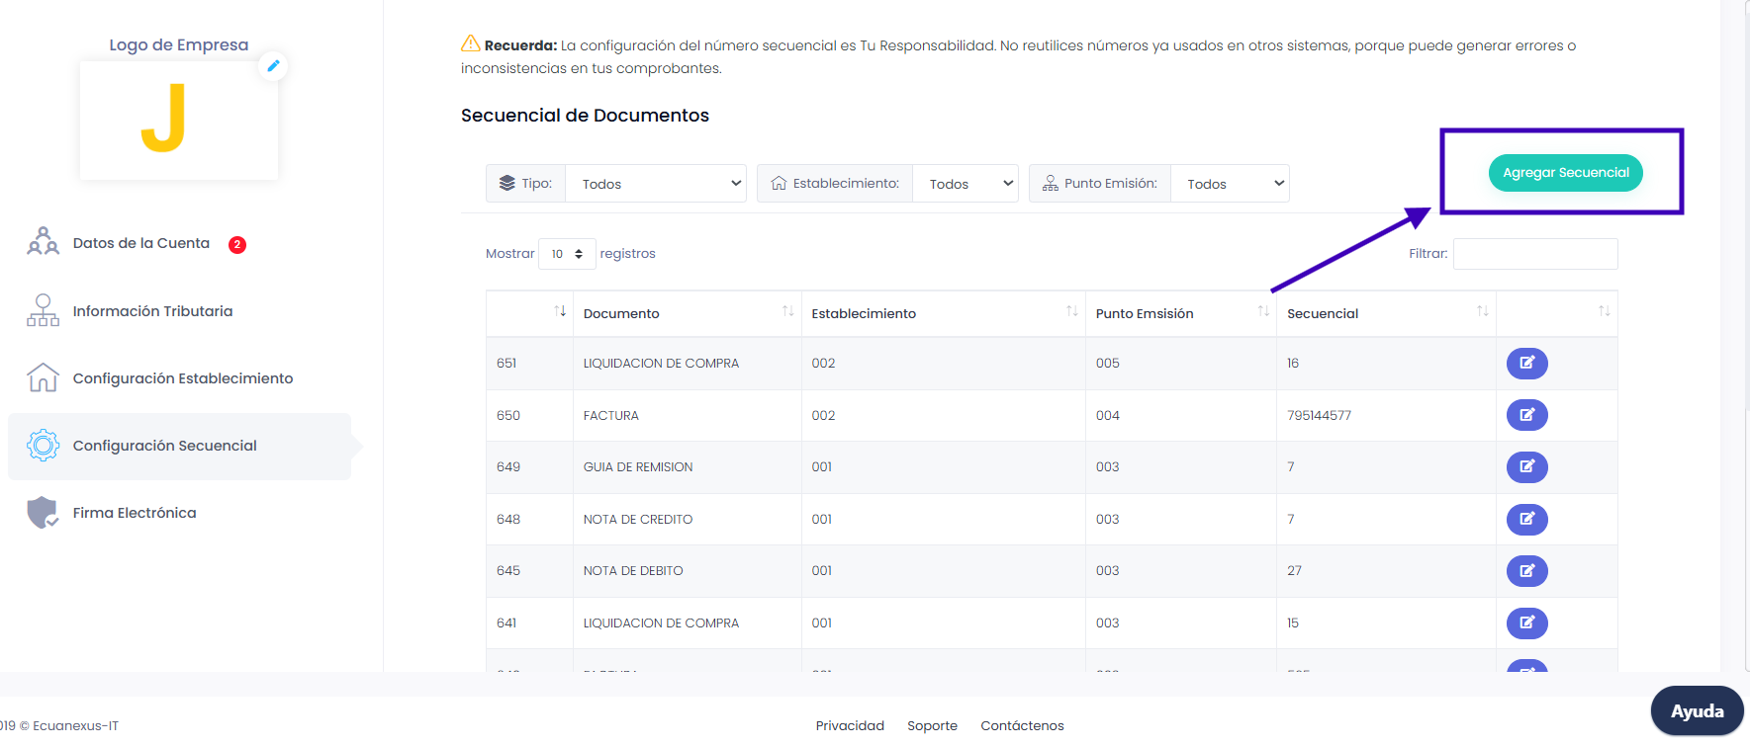Sort table by Documento column arrows
The width and height of the screenshot is (1750, 747).
coord(788,311)
